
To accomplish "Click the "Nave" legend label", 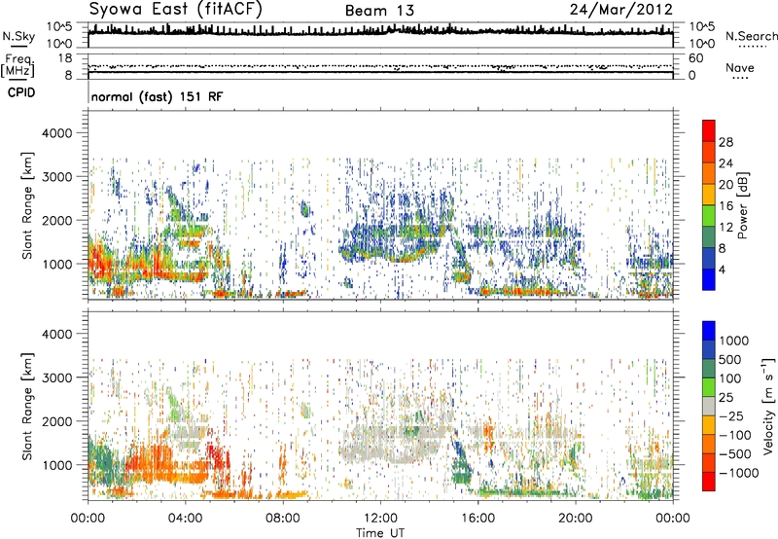I will [740, 68].
